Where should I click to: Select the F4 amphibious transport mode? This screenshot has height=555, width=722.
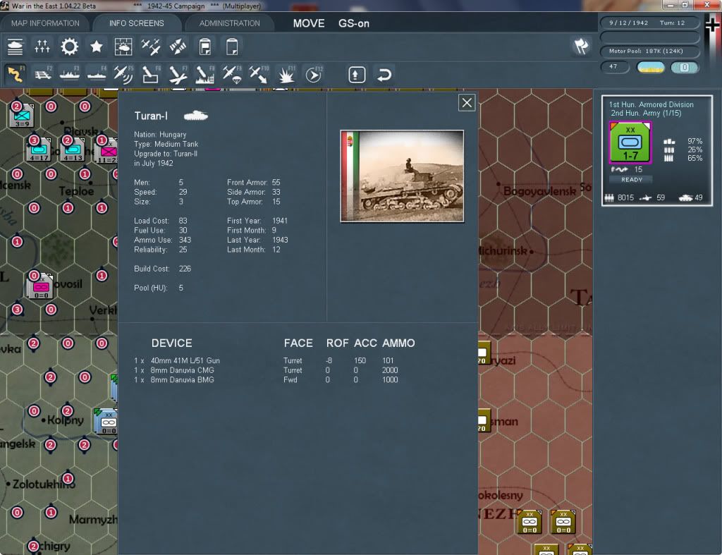point(97,74)
